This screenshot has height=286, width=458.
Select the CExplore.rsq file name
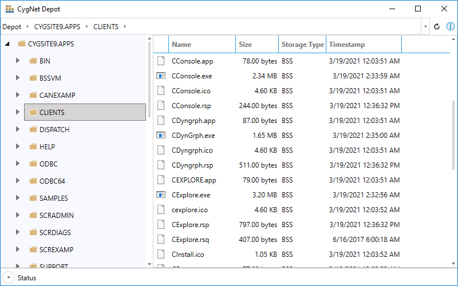(191, 240)
